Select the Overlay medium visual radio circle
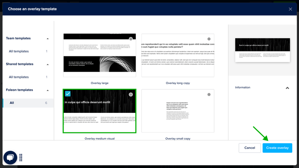 [x=131, y=95]
